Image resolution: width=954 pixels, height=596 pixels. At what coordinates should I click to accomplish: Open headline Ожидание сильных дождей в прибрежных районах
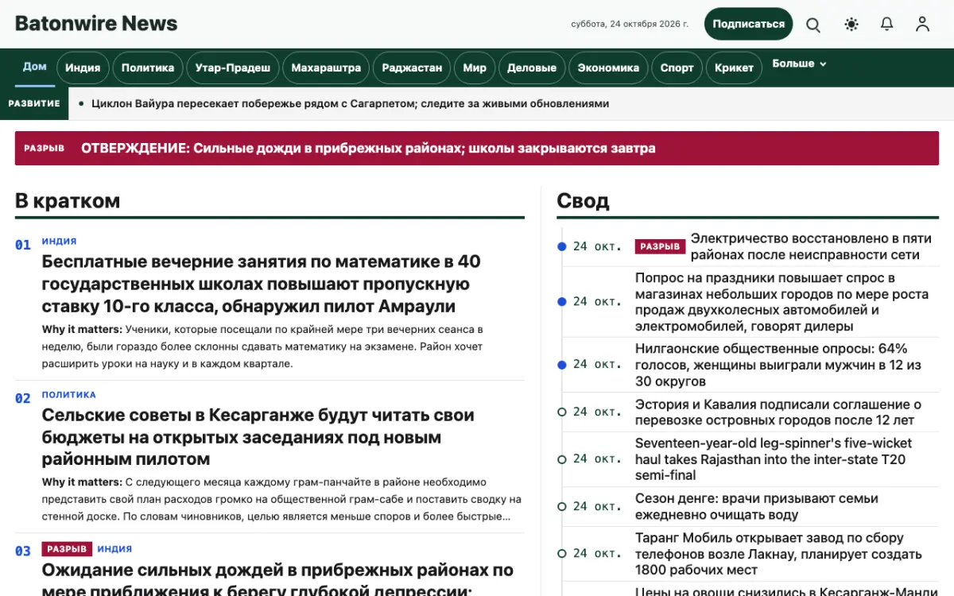coord(277,580)
